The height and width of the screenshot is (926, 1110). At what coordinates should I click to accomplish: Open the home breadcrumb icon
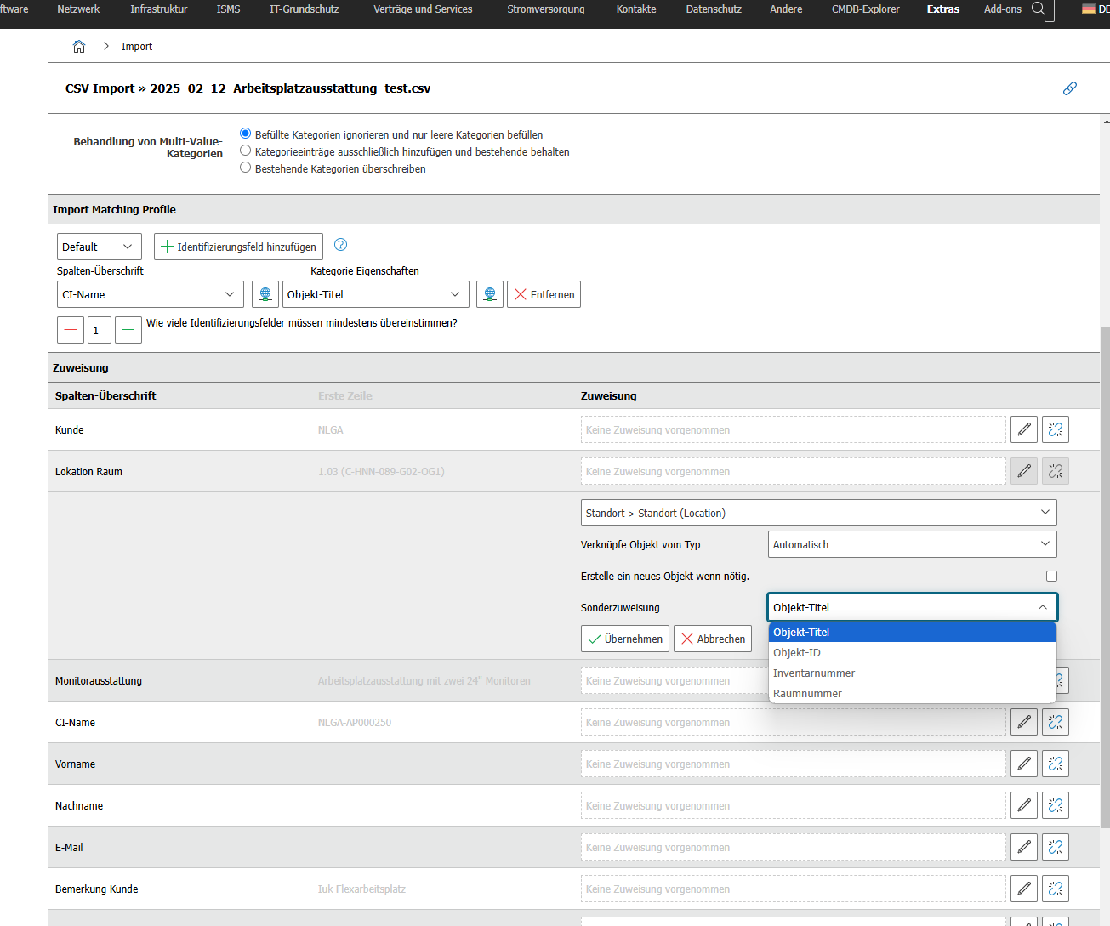click(x=79, y=47)
